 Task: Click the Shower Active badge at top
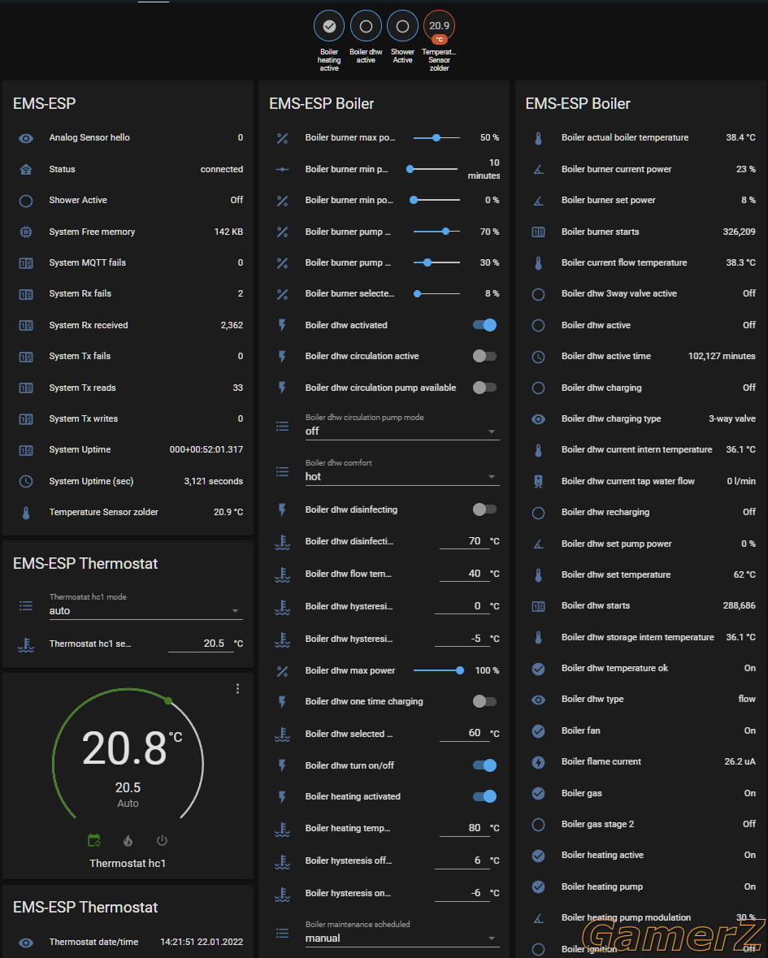pos(402,26)
